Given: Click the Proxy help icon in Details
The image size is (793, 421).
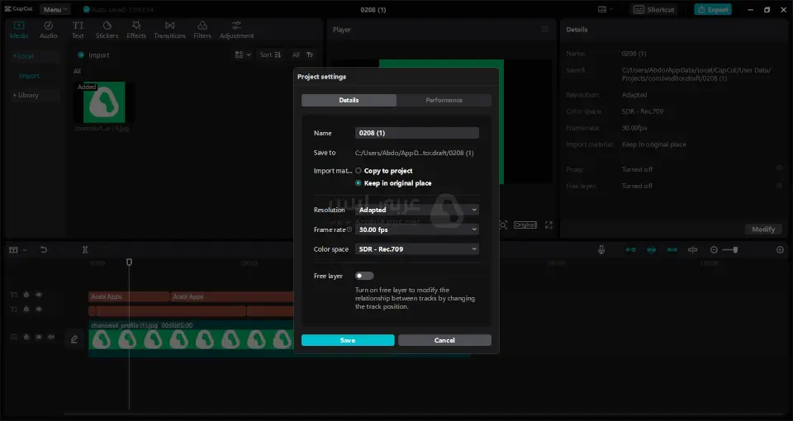Looking at the screenshot, I should 779,168.
